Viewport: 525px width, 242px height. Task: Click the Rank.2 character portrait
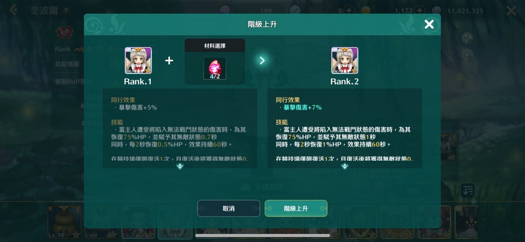(345, 61)
